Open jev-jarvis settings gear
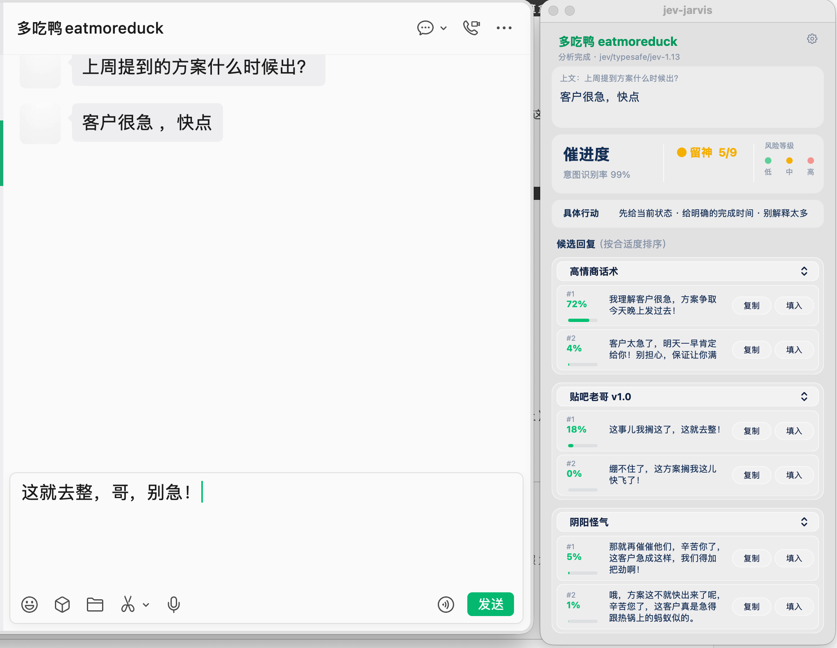The width and height of the screenshot is (837, 648). 812,39
